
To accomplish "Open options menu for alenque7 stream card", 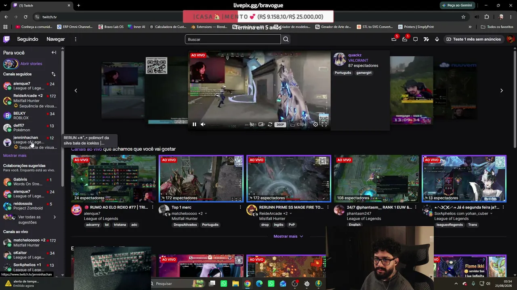I will click(153, 207).
